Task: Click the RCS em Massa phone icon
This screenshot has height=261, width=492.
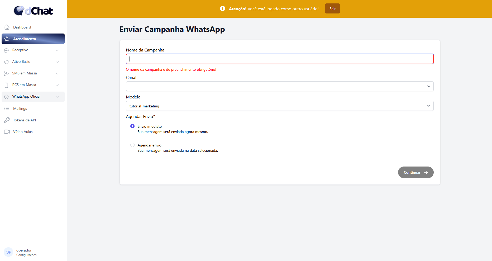Action: tap(7, 85)
